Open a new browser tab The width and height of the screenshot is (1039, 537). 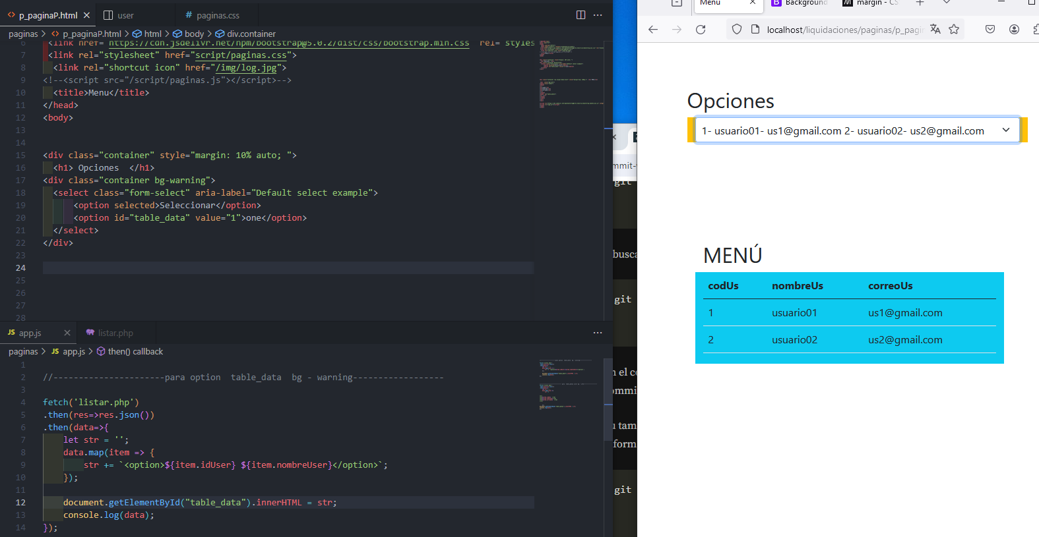(920, 3)
